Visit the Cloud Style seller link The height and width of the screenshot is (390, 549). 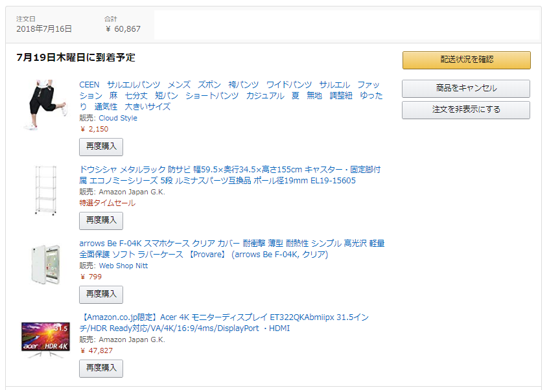(x=118, y=118)
